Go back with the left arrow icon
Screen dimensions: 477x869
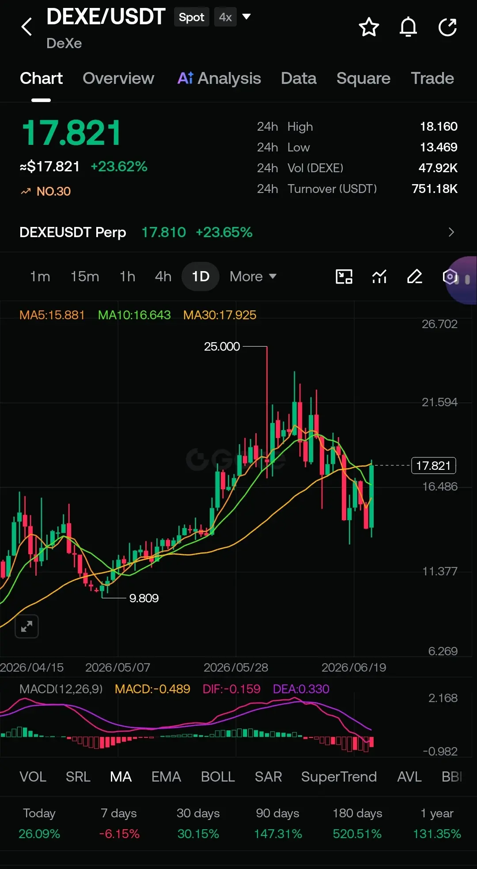point(27,27)
